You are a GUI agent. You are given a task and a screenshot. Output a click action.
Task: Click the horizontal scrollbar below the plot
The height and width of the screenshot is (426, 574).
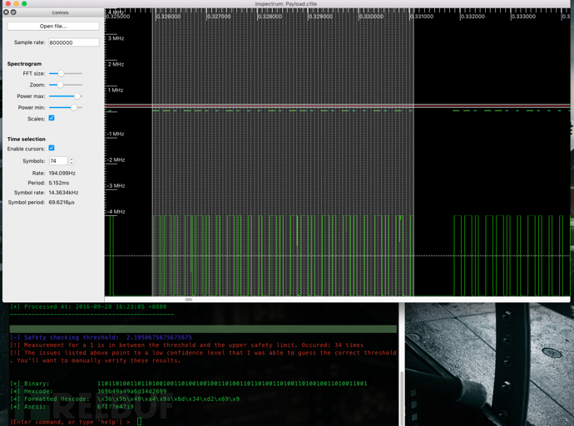189,300
